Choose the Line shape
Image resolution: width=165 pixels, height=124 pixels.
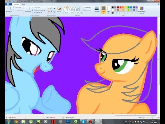tap(65, 8)
